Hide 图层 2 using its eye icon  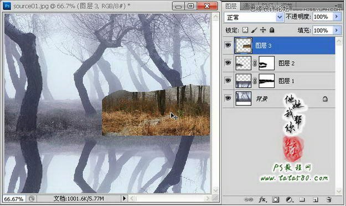click(x=228, y=63)
